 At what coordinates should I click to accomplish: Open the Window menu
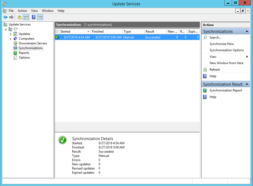pyautogui.click(x=47, y=11)
